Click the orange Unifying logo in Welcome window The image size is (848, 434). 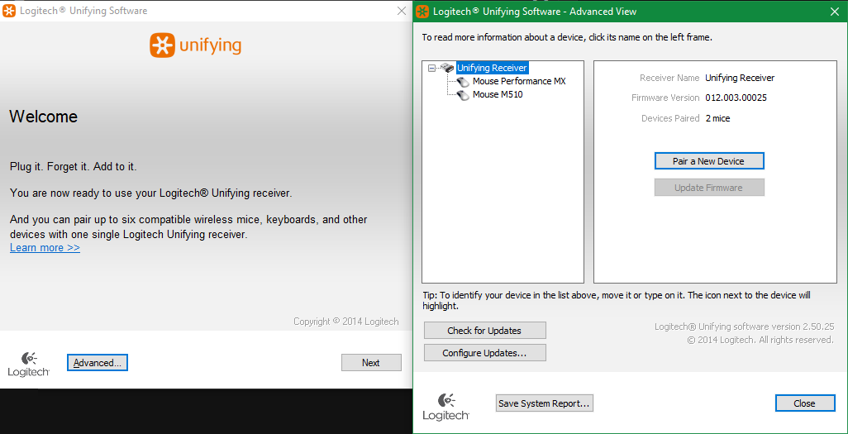195,45
